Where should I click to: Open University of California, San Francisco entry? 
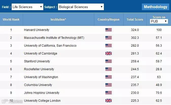pos(50,46)
